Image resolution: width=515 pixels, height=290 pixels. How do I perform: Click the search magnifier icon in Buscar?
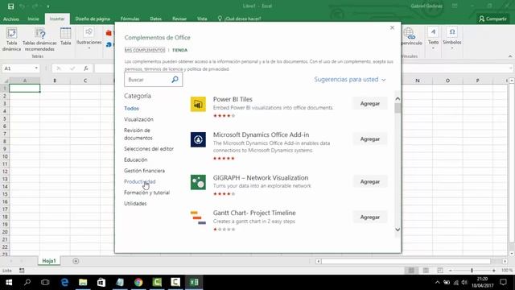[175, 80]
